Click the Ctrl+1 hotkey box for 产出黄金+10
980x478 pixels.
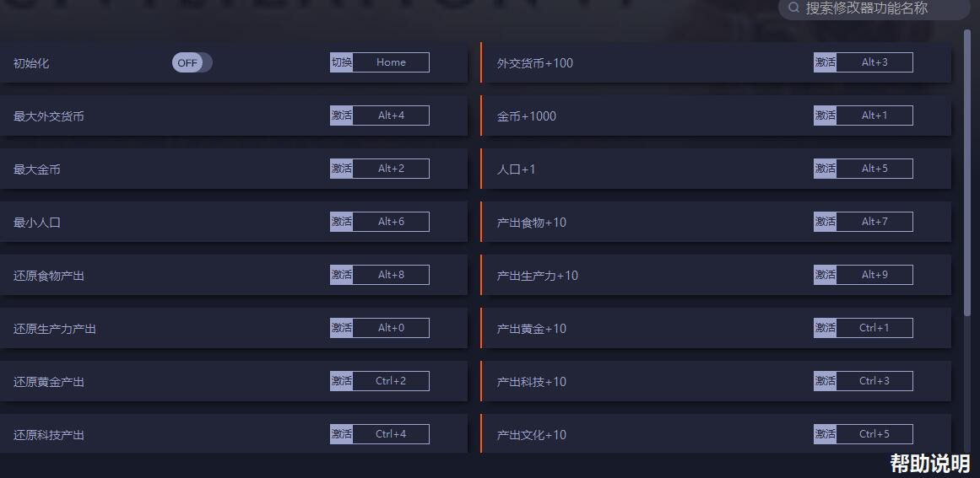pyautogui.click(x=875, y=328)
